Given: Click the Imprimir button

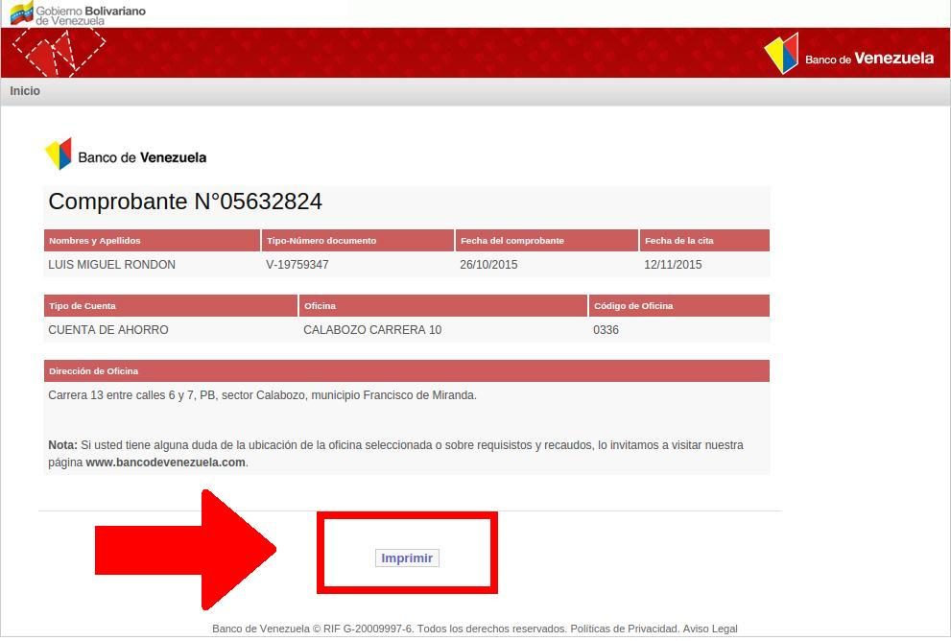Looking at the screenshot, I should (407, 558).
